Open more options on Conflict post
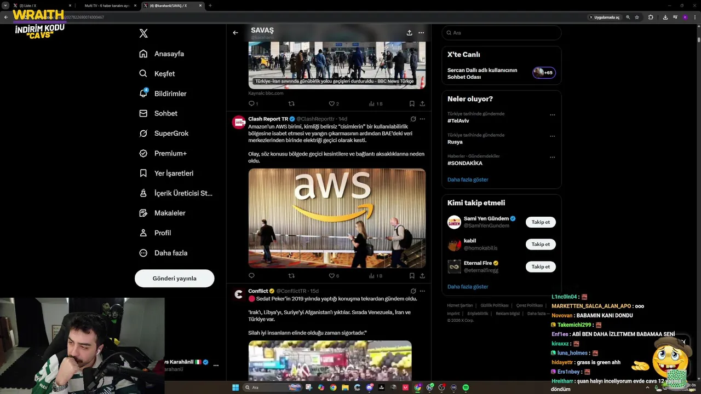The width and height of the screenshot is (701, 394). 422,291
